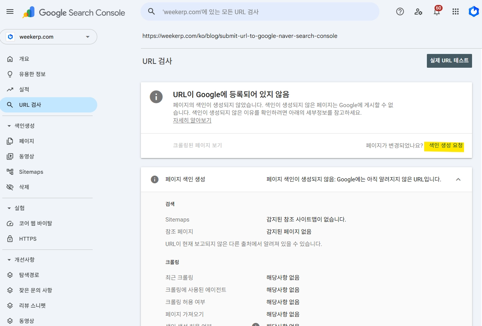Focus the URL inspection search field

pyautogui.click(x=260, y=11)
